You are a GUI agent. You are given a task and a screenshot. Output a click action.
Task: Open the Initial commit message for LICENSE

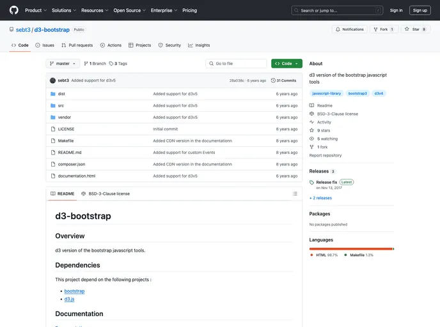(x=165, y=129)
